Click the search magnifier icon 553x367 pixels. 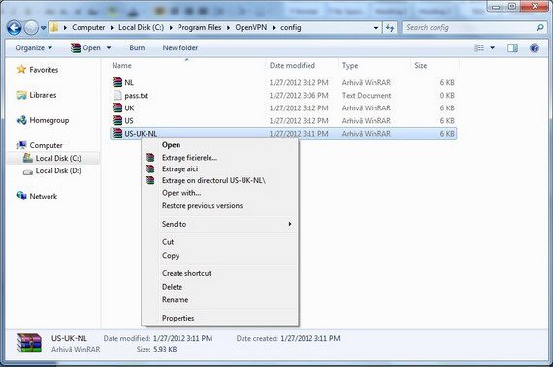(539, 27)
